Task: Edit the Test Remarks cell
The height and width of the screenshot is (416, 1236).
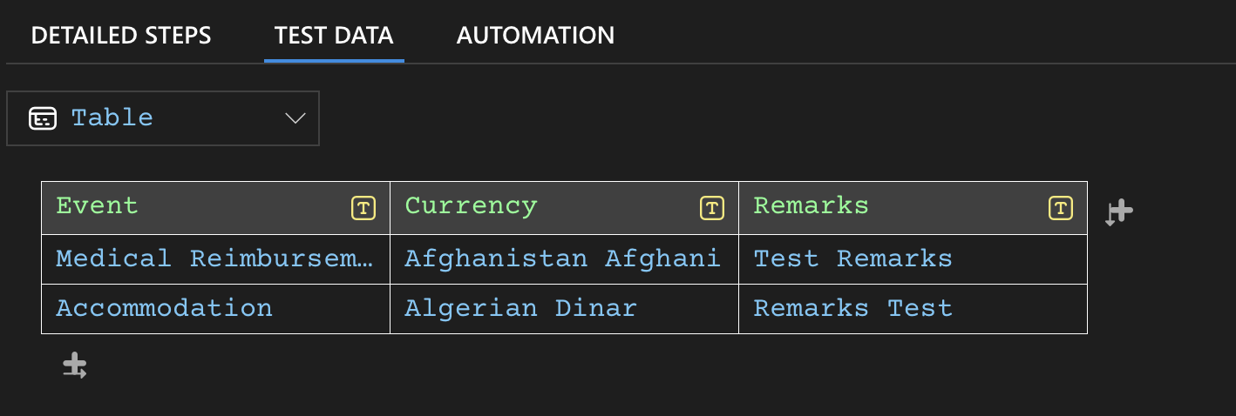Action: click(x=853, y=258)
